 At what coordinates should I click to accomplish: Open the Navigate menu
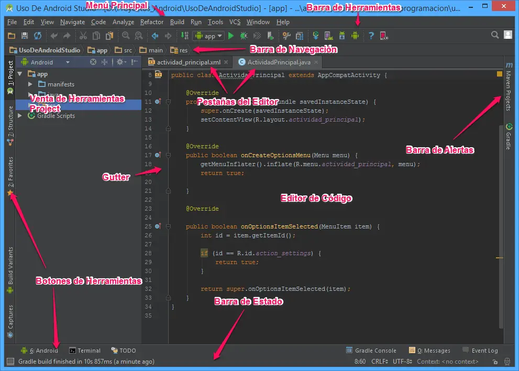72,22
